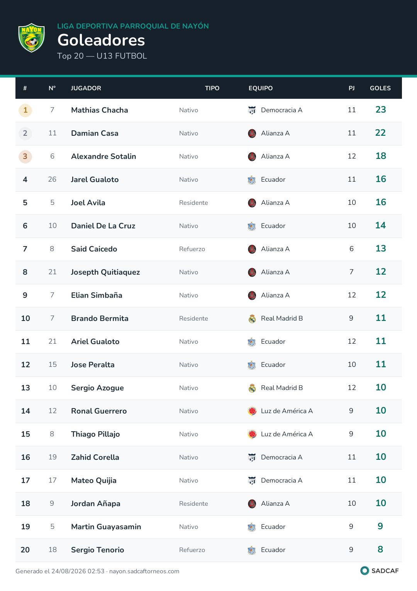417x591 pixels.
Task: Click Ecuador crest in Jarel Gualoto row
Action: point(252,180)
